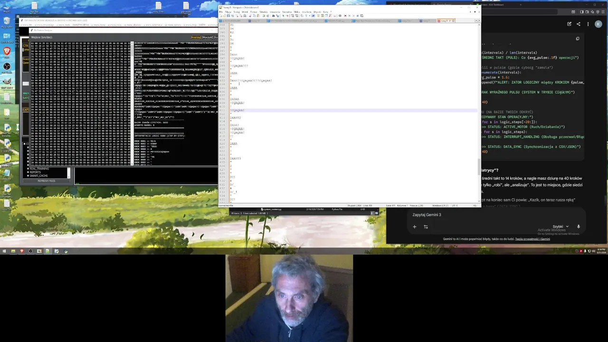Click the tab bar scroll-right arrow in Notepad++
The image size is (608, 342).
coord(479,20)
